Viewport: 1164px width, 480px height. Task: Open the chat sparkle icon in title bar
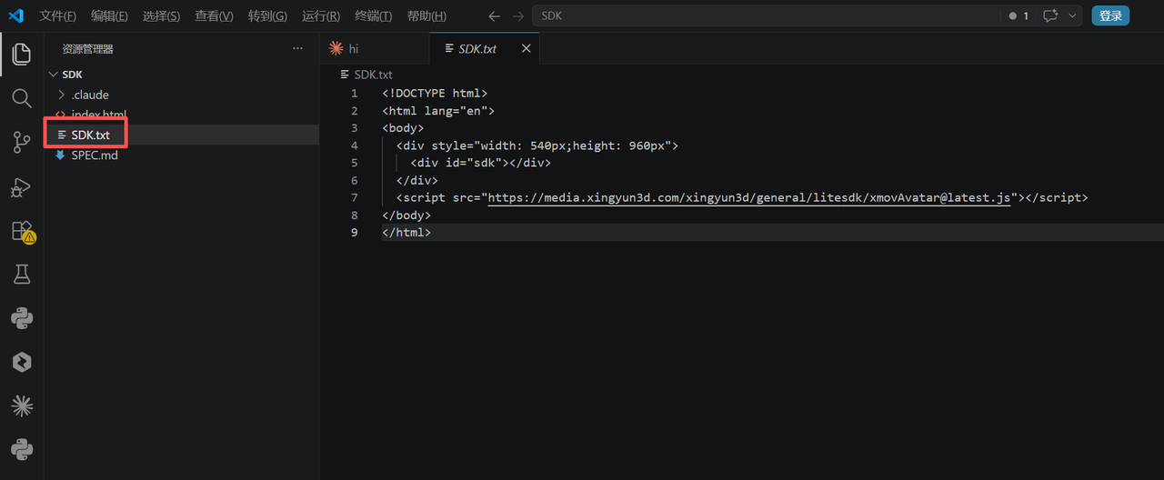(1050, 16)
